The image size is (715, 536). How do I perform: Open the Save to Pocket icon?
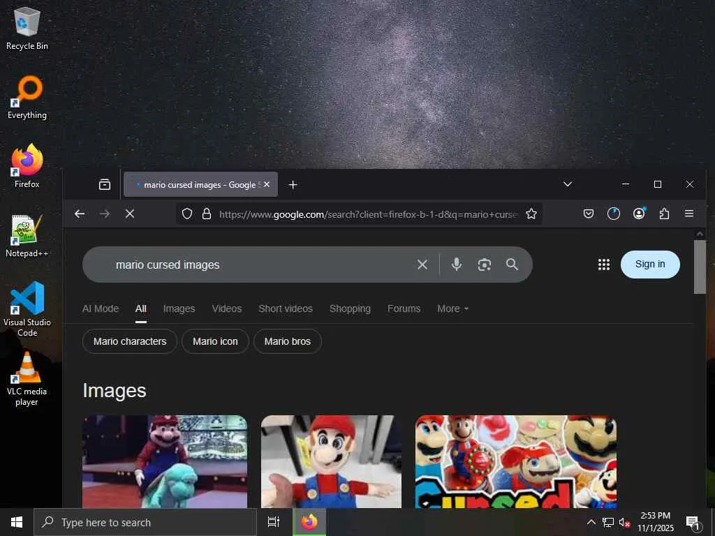[589, 214]
